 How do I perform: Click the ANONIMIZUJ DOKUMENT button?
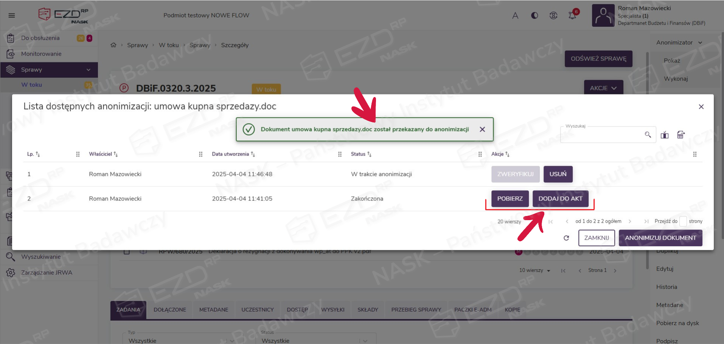[660, 238]
